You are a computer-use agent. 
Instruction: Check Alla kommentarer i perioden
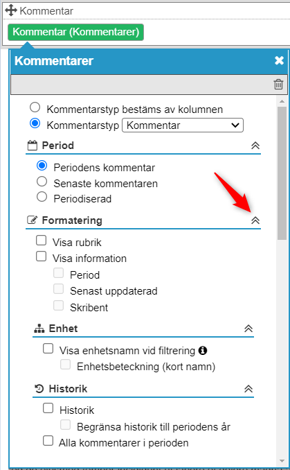click(x=48, y=441)
